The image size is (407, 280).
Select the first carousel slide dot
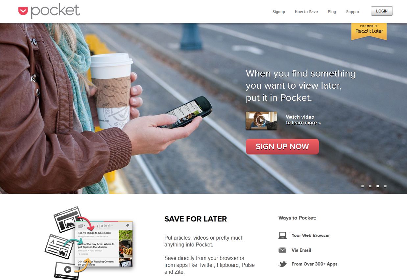363,186
